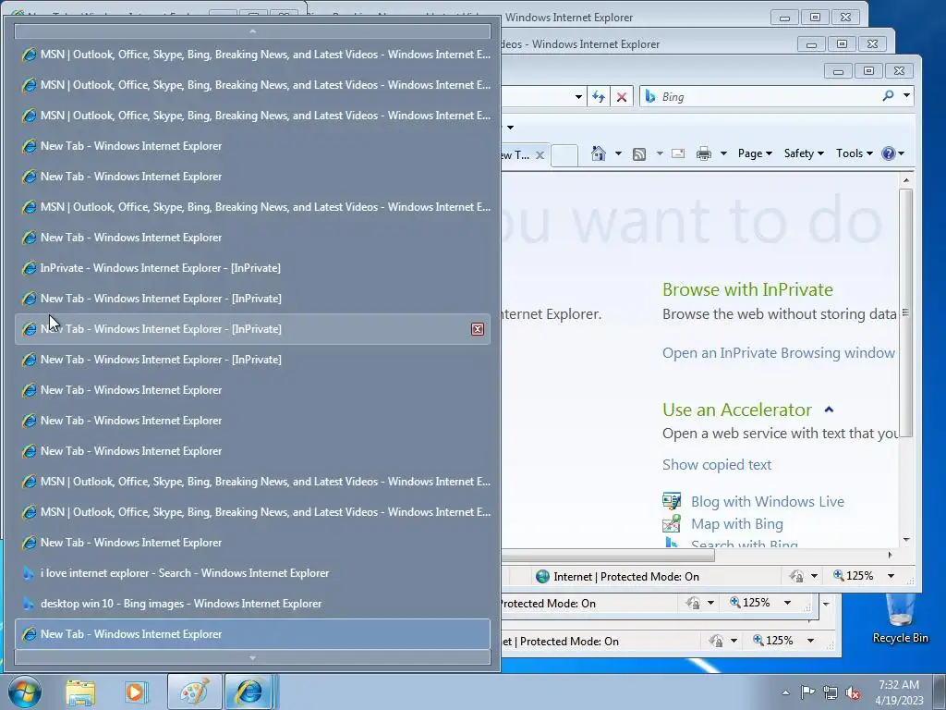
Task: Open the Start menu orb
Action: (24, 692)
